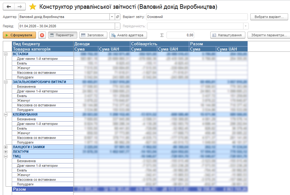Select Безкаменка under ТМЦ
The width and height of the screenshot is (290, 195).
point(42,161)
